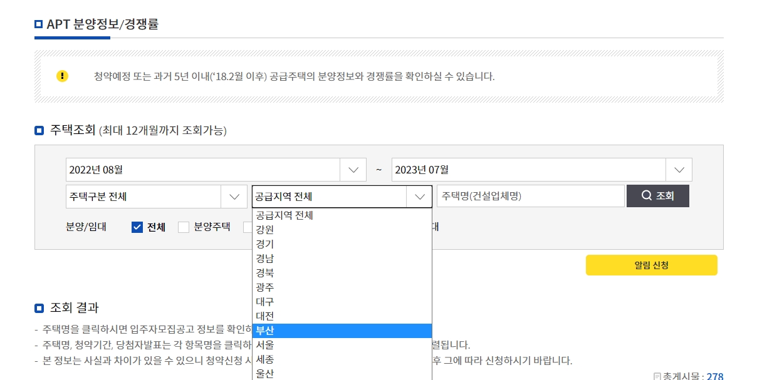Click the 알림 신청 yellow button
This screenshot has height=380, width=762.
[x=651, y=265]
